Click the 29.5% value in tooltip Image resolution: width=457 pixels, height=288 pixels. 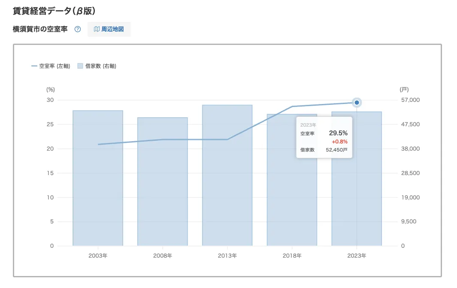(338, 133)
